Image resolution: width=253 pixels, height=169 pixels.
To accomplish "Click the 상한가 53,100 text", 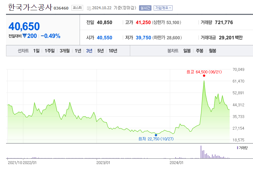I will click(167, 22).
